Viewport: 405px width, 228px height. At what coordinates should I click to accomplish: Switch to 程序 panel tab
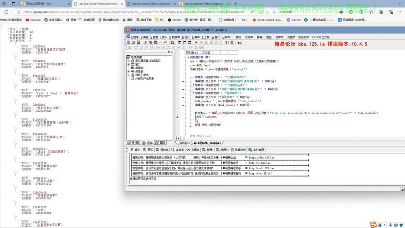(x=148, y=143)
